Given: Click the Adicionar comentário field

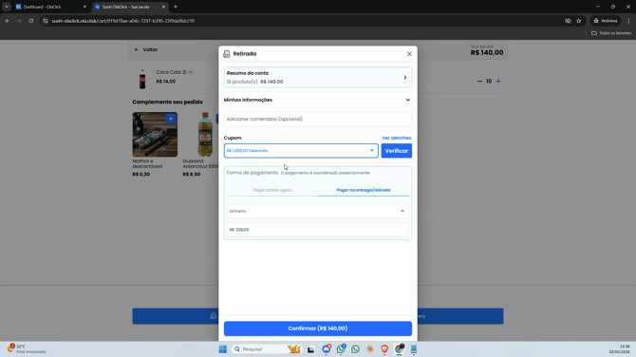Looking at the screenshot, I should (x=318, y=119).
